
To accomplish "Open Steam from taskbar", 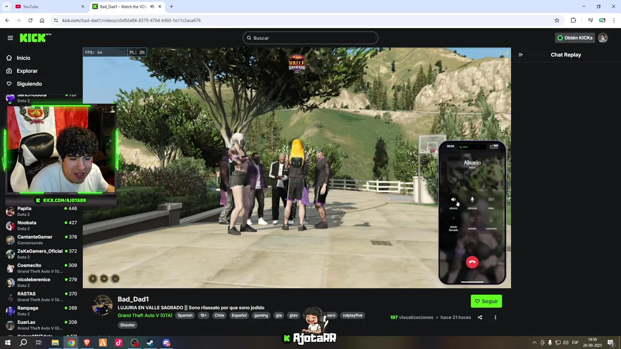I will point(150,343).
